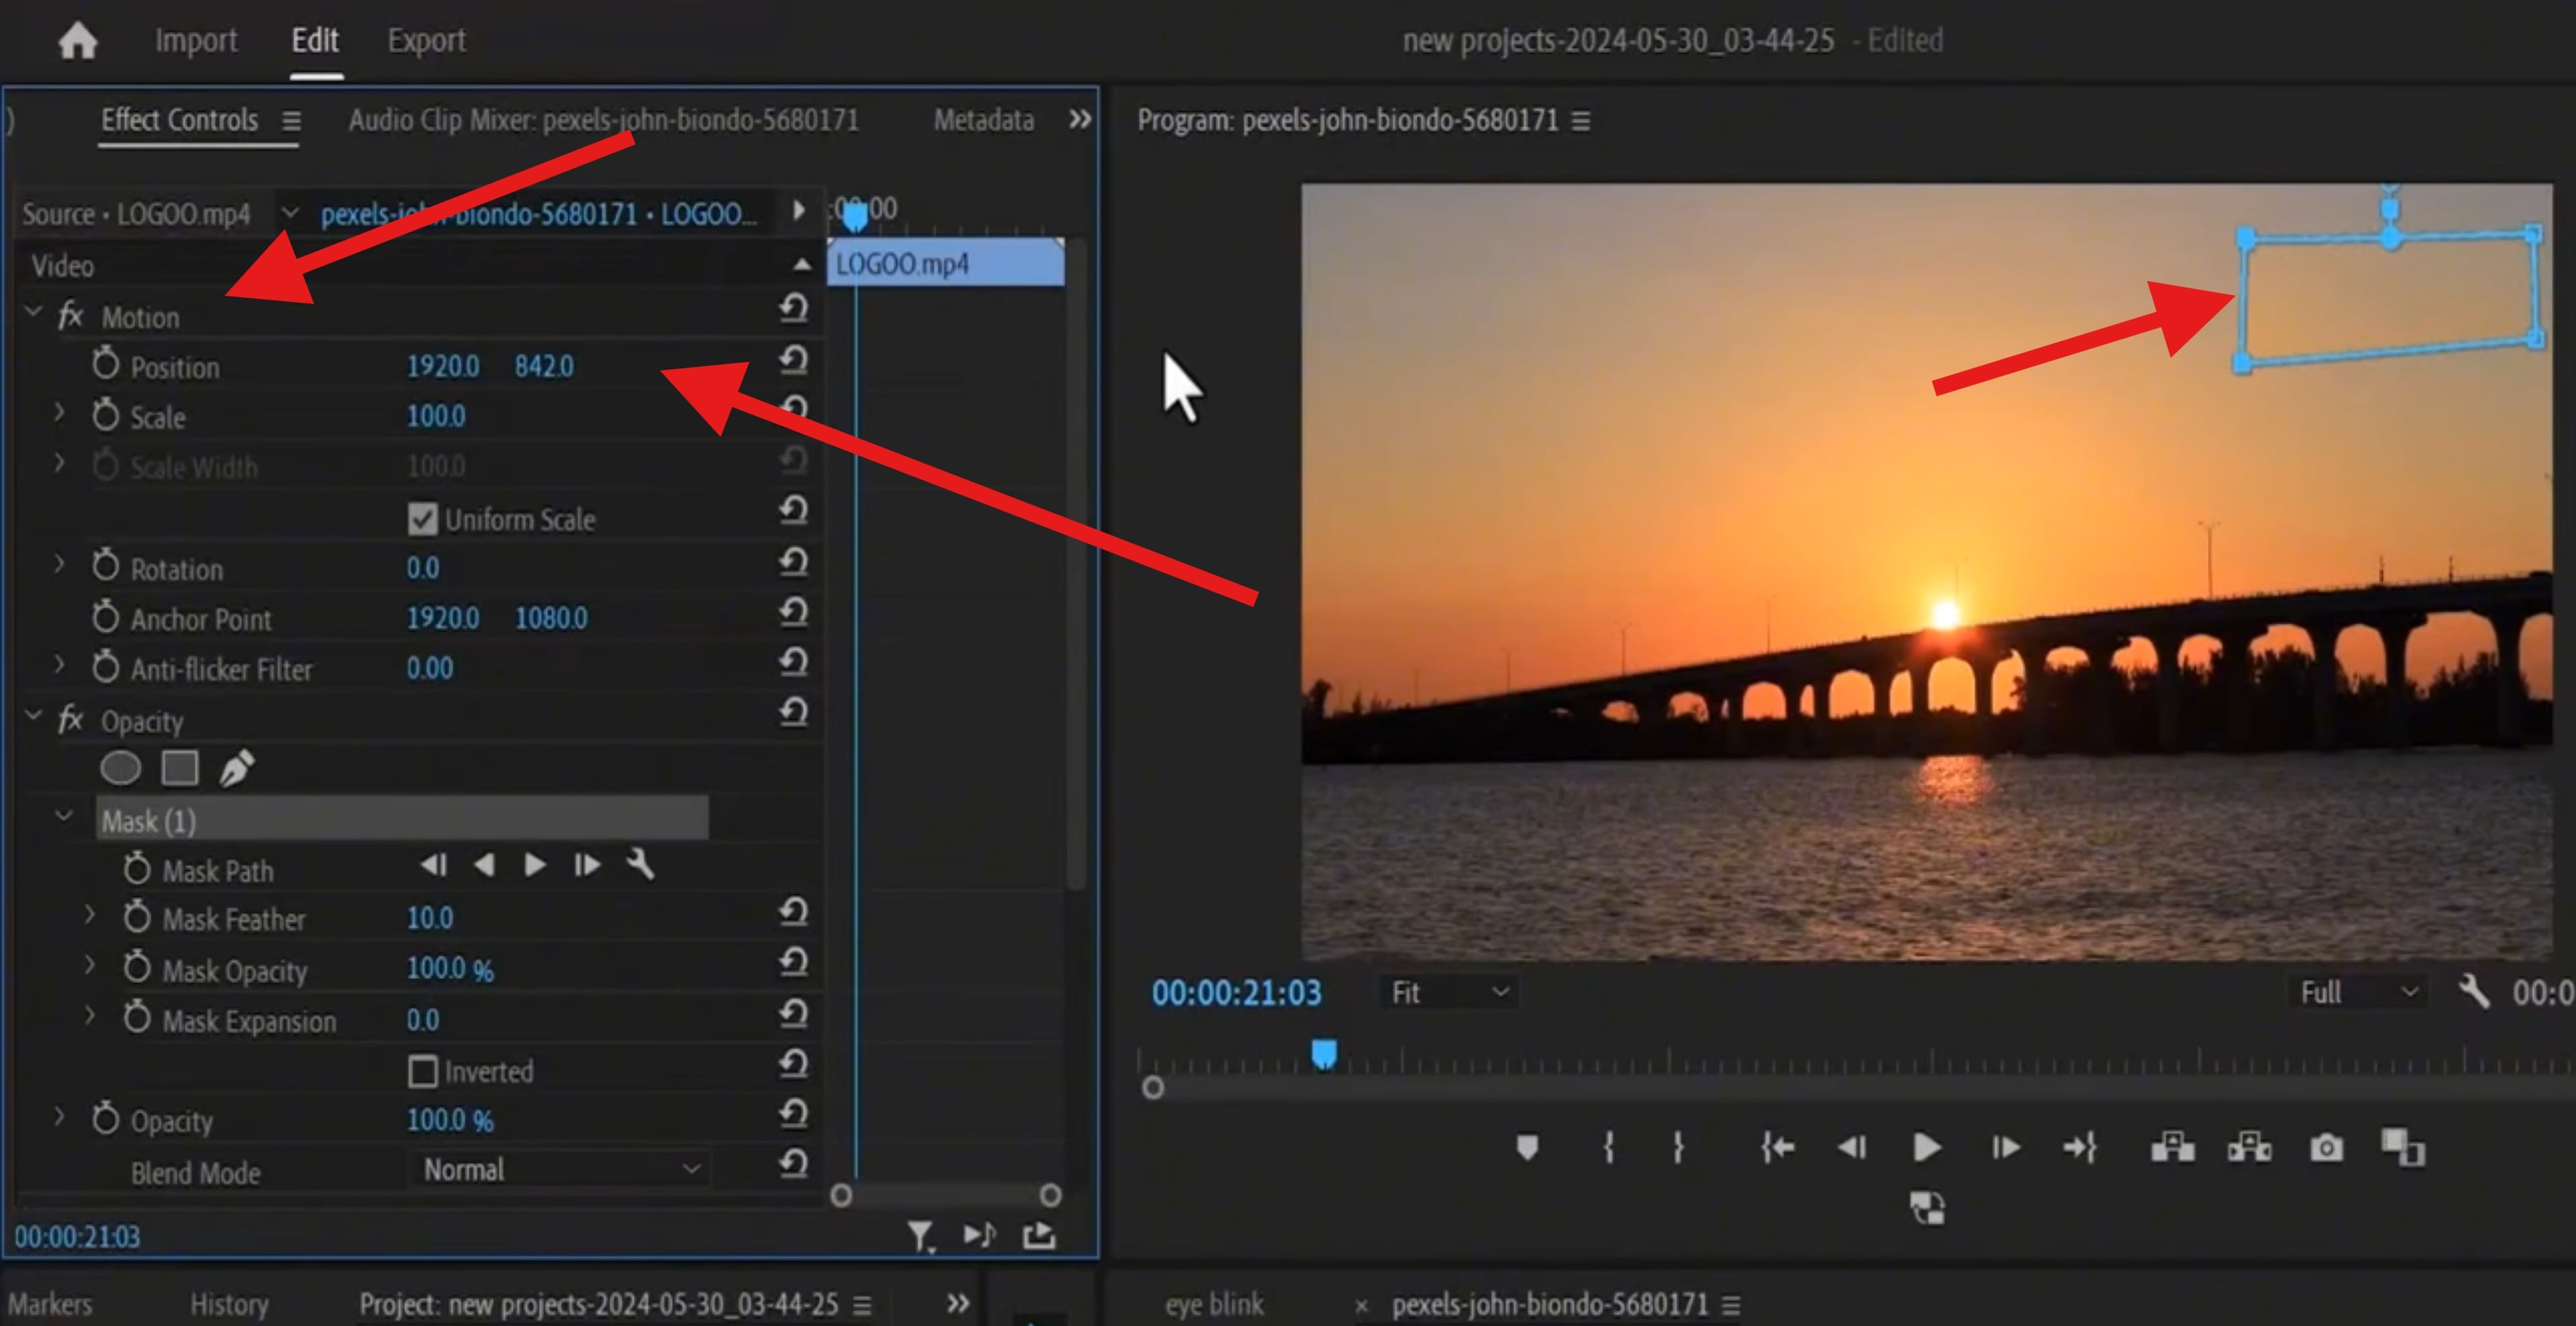The height and width of the screenshot is (1326, 2576).
Task: Click the Home button
Action: (x=78, y=40)
